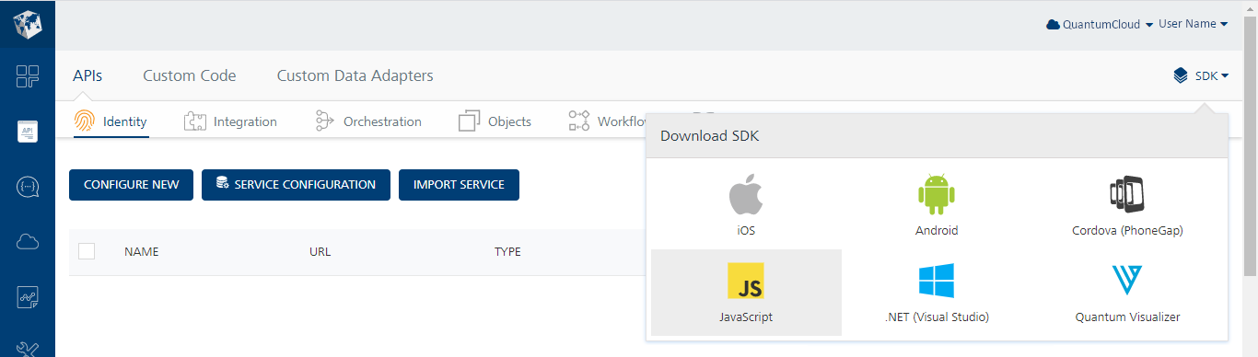Switch to the Custom Code tab
Screen dimensions: 1258x357
click(x=190, y=75)
